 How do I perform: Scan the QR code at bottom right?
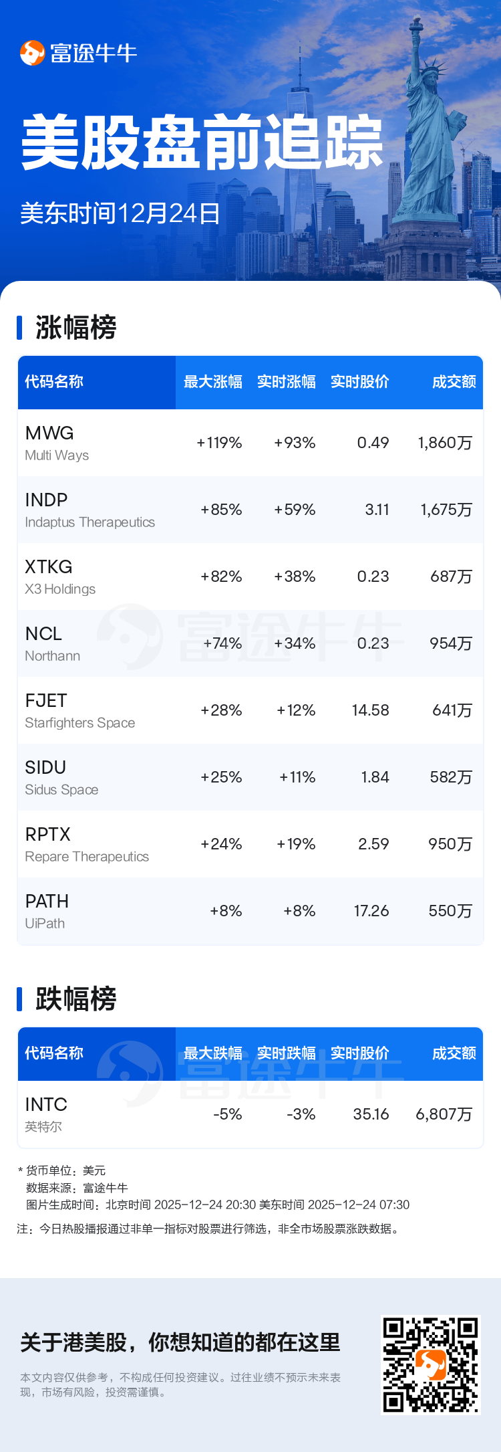[x=430, y=1364]
